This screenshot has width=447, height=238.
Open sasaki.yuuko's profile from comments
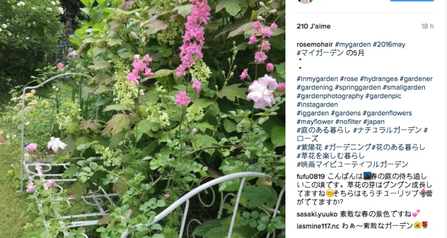pyautogui.click(x=317, y=214)
